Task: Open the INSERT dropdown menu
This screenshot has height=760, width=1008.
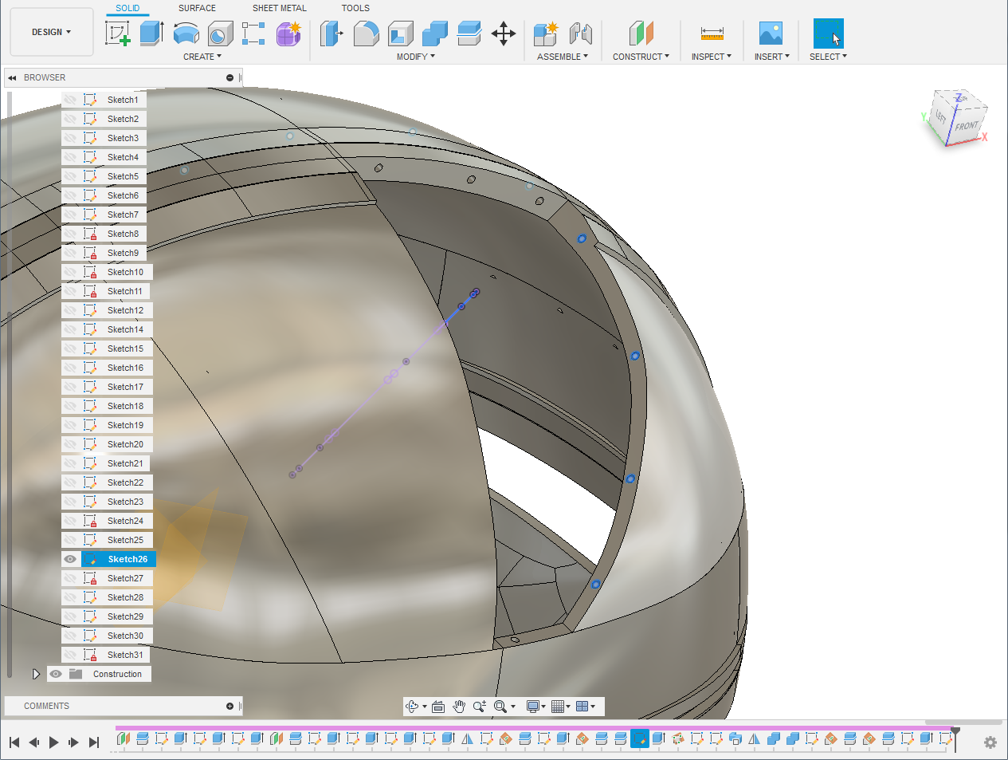Action: tap(772, 57)
